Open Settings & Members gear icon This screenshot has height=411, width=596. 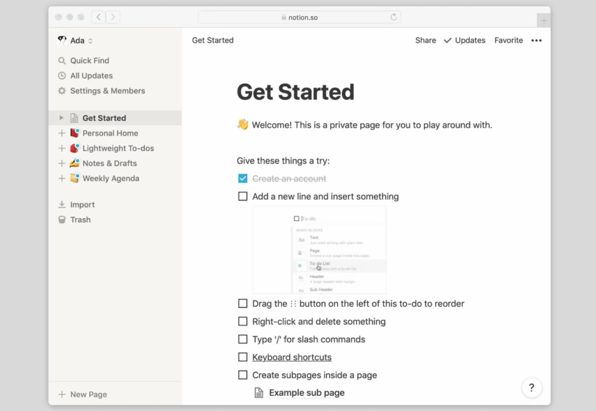click(x=62, y=91)
